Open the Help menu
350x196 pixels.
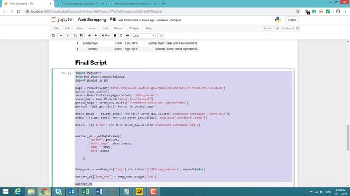[149, 28]
